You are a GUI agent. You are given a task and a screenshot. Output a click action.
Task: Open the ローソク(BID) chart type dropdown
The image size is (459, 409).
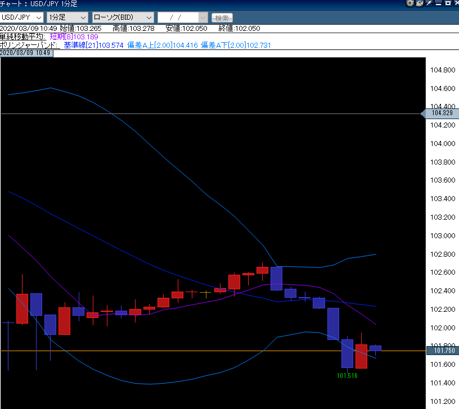point(123,17)
